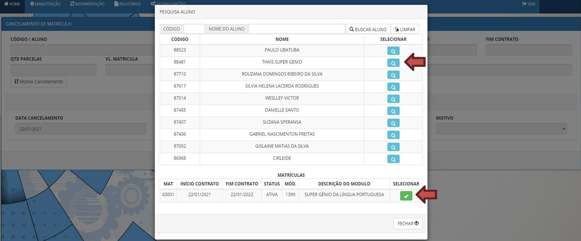Image resolution: width=581 pixels, height=241 pixels.
Task: Open the Motivo dropdown
Action: tap(501, 129)
